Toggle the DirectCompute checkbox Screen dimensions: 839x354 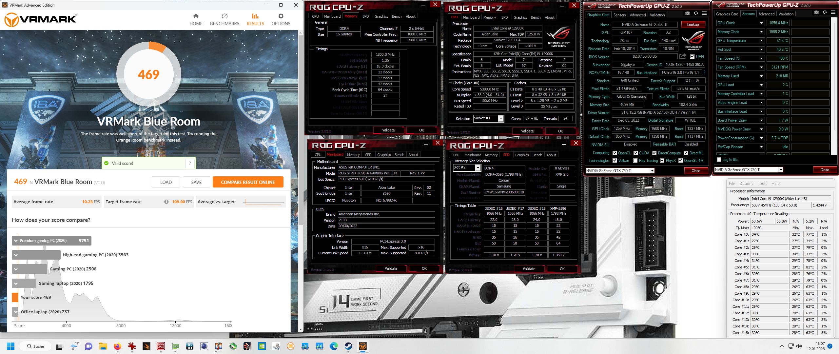(654, 153)
